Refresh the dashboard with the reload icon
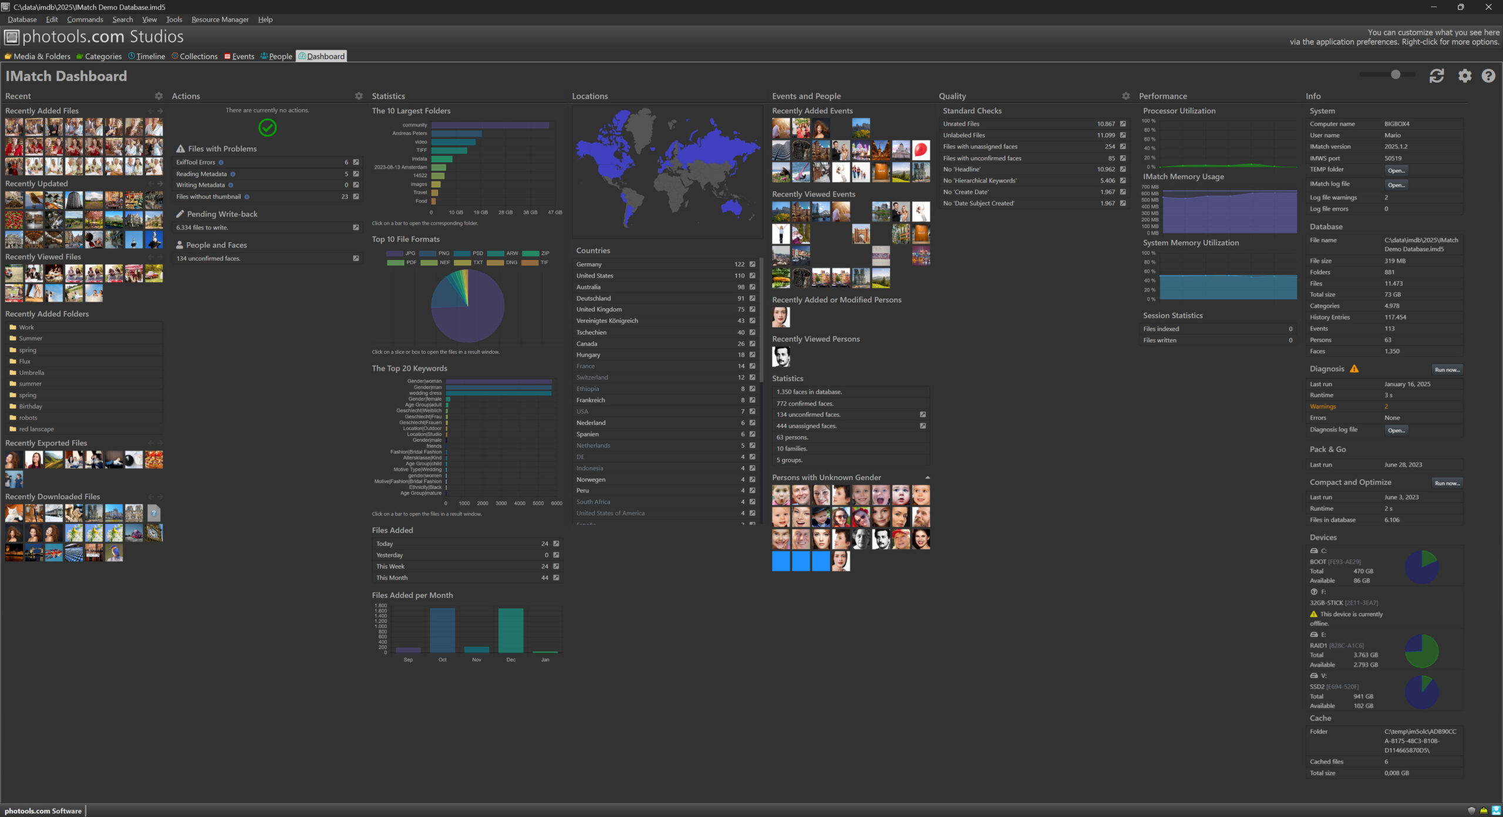Screen dimensions: 1503x817 tap(1436, 76)
